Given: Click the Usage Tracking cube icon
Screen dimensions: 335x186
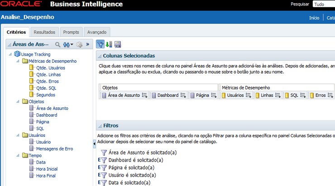Looking at the screenshot, I should tap(17, 54).
